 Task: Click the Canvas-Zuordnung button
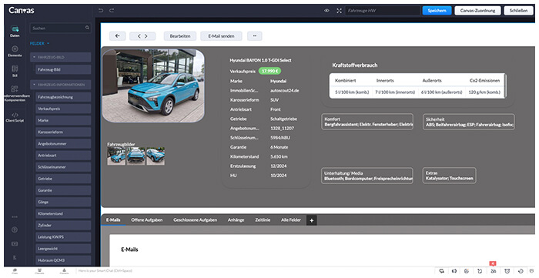[477, 11]
